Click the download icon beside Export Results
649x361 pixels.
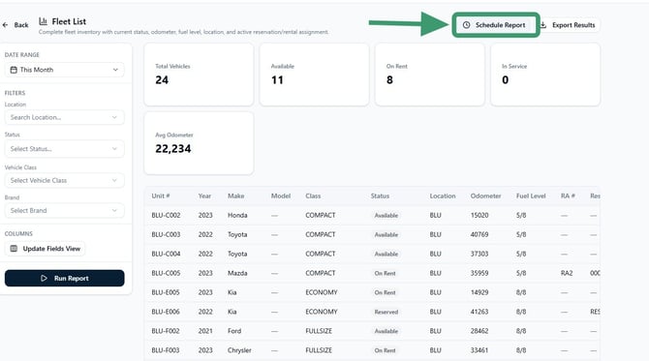click(543, 25)
